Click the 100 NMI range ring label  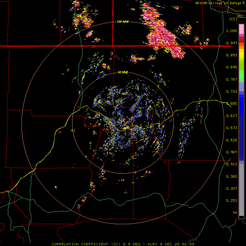[123, 22]
